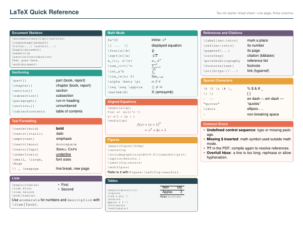303x235 pixels.
Task: Click the \maketitle line
Action: [21, 53]
